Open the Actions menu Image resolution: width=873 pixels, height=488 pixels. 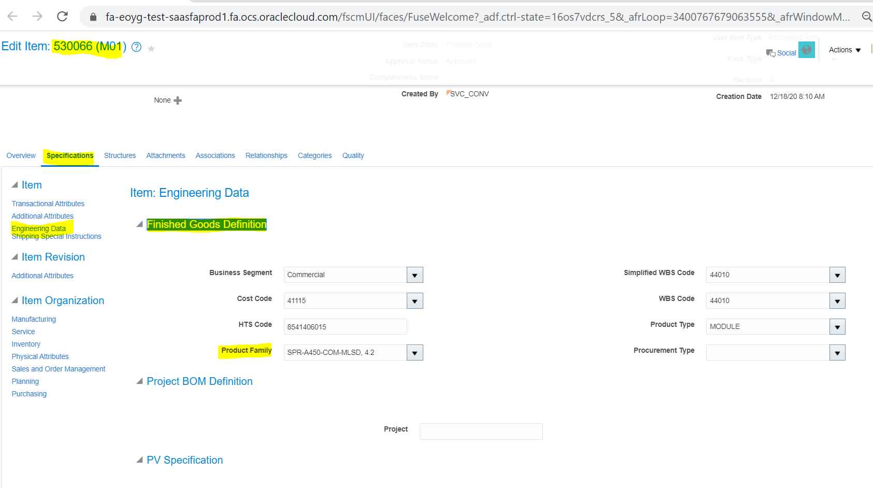coord(844,50)
